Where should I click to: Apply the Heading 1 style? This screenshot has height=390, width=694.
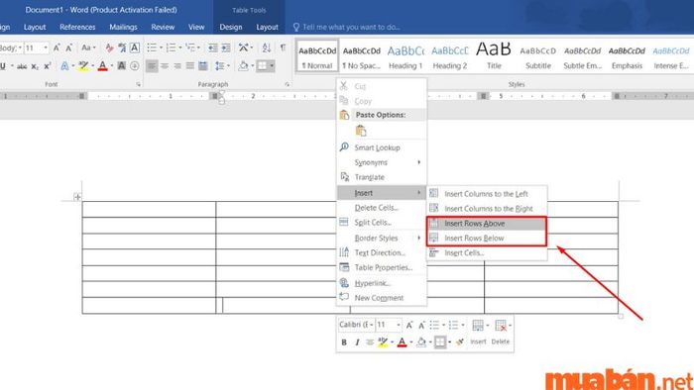tap(405, 56)
